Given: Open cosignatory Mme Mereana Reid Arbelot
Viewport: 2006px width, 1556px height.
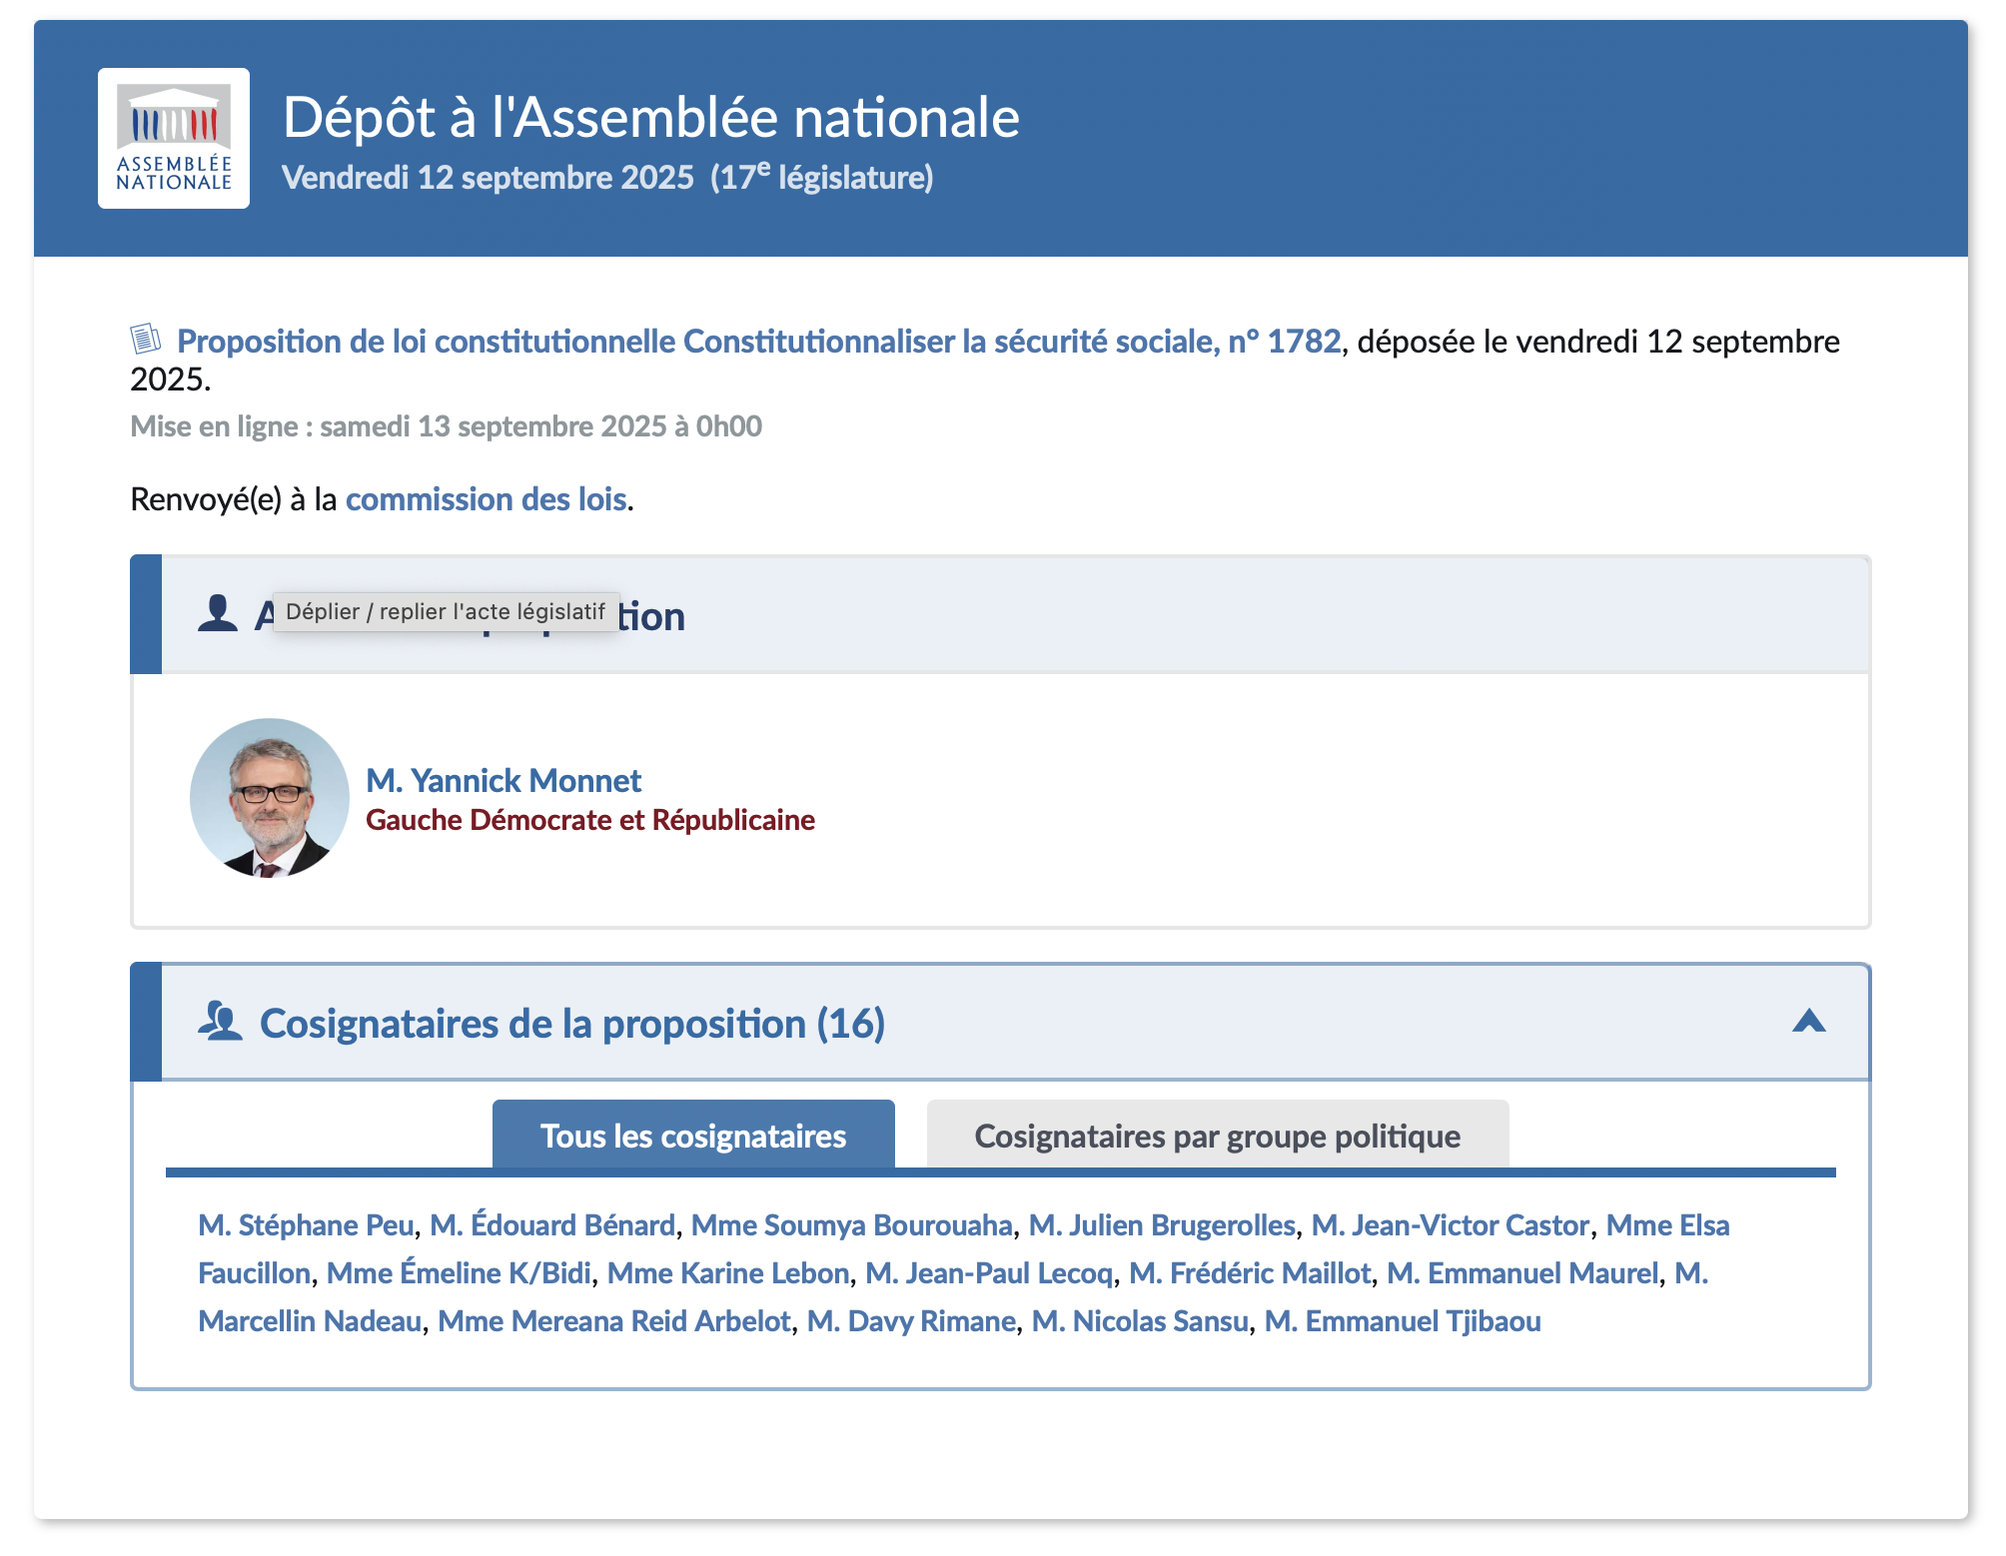Looking at the screenshot, I should tap(614, 1321).
